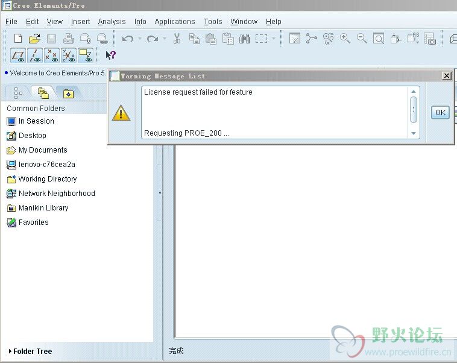Click the Paste clipboard icon
Viewport: 457px width, 363px height.
point(211,39)
